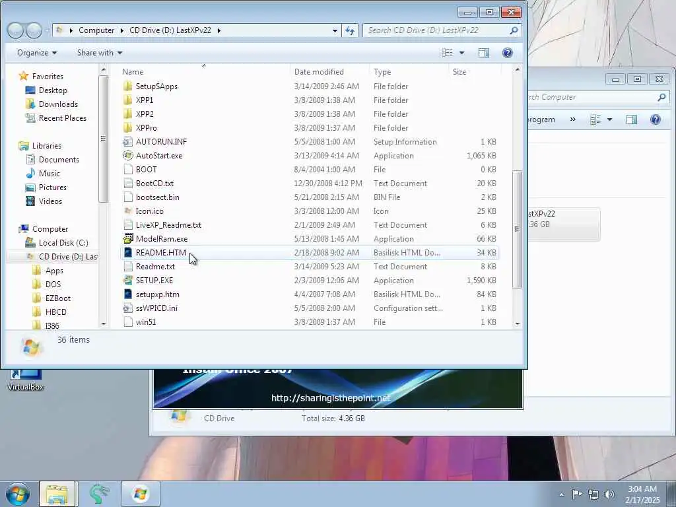This screenshot has width=676, height=507.
Task: Click the Change your view icon
Action: (448, 53)
